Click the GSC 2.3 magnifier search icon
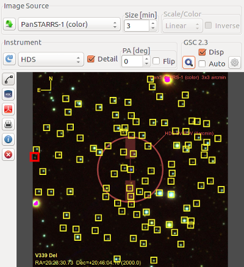Viewport: 244px width, 267px height. pos(188,62)
